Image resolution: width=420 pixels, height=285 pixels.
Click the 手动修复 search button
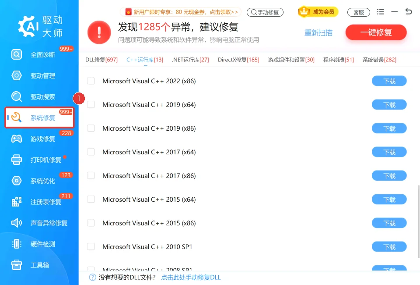(265, 12)
